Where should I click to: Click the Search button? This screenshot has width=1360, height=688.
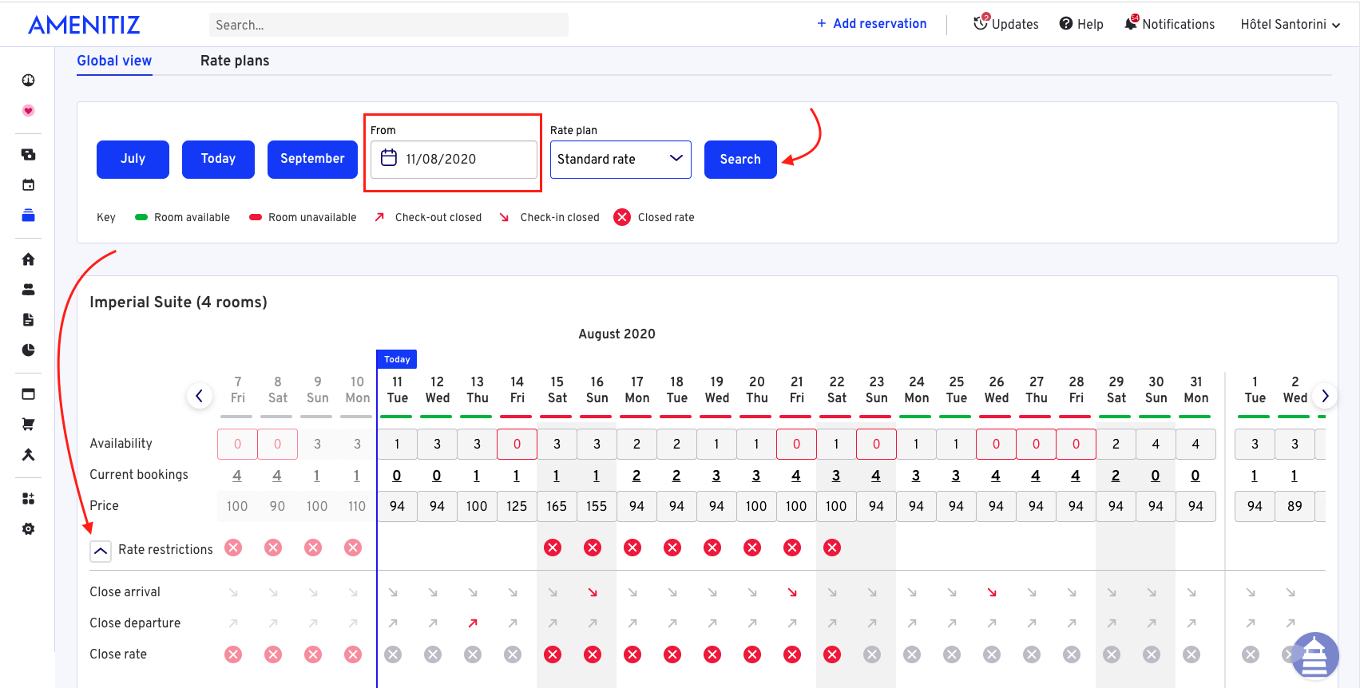(x=740, y=160)
